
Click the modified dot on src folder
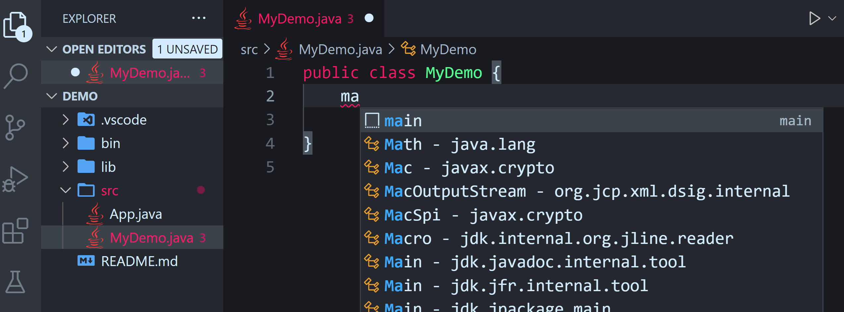(201, 190)
